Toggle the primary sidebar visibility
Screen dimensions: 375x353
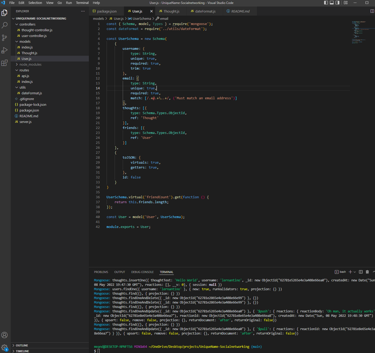pyautogui.click(x=326, y=3)
